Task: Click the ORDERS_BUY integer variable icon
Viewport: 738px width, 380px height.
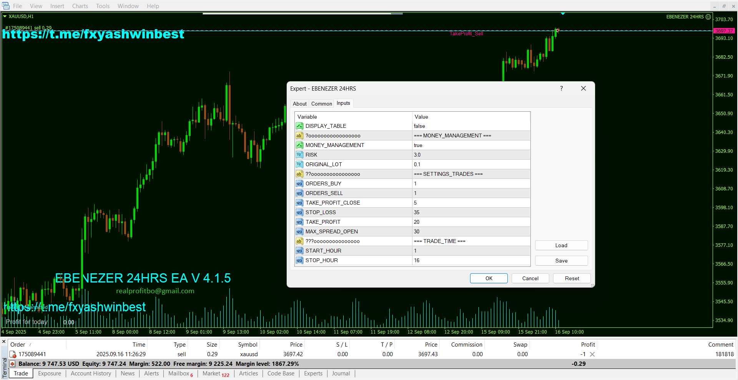Action: click(299, 183)
